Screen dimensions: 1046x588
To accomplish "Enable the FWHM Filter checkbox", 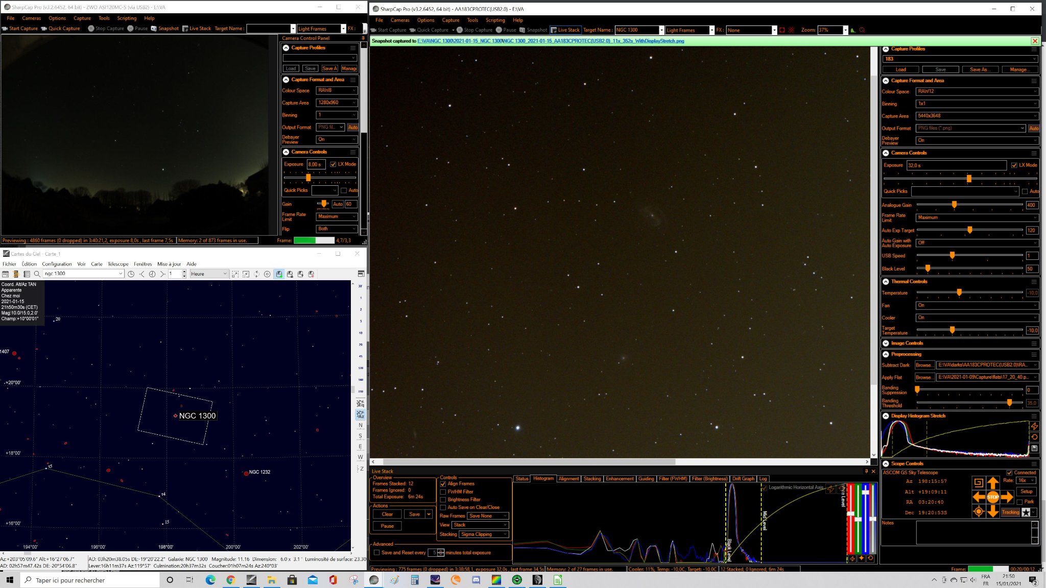I will click(443, 492).
